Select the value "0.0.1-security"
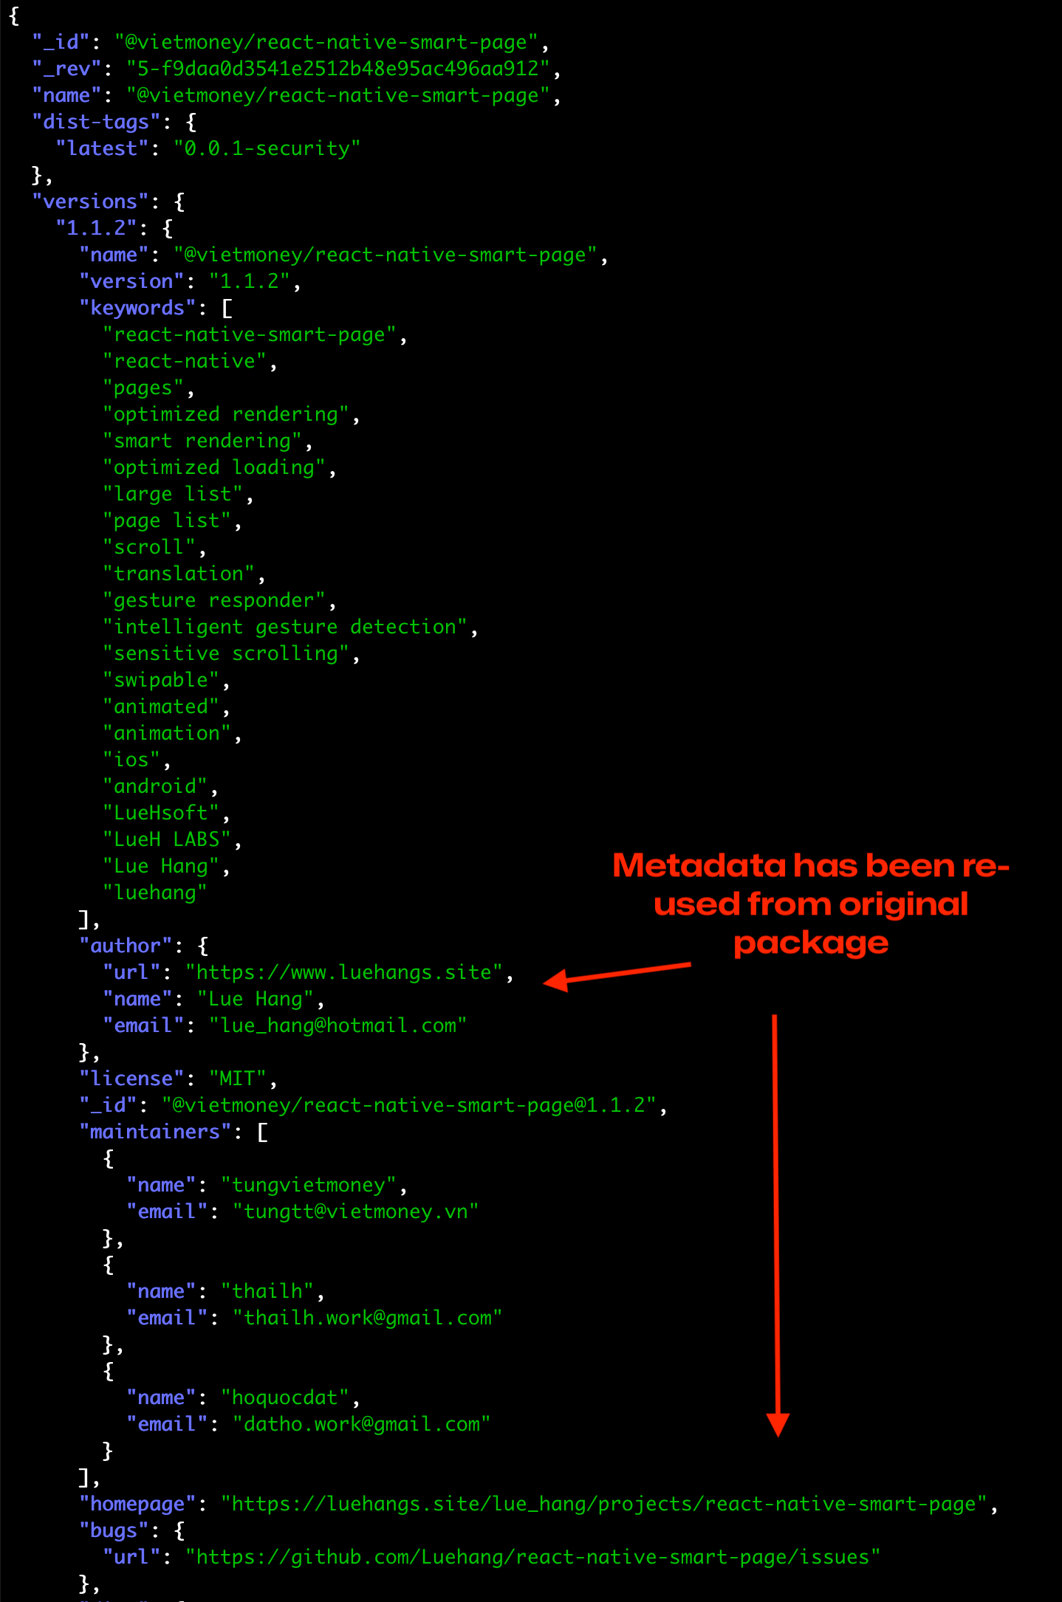The width and height of the screenshot is (1062, 1602). 267,148
